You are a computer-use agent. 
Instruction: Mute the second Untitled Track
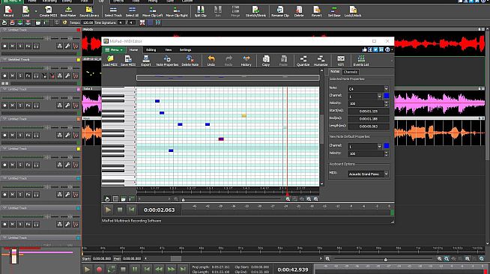point(12,76)
